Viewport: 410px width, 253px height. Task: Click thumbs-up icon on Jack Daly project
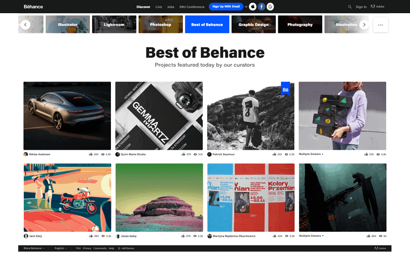click(91, 236)
